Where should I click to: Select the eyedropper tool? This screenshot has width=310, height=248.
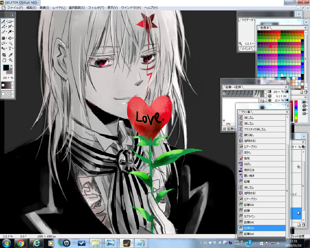tap(11, 55)
